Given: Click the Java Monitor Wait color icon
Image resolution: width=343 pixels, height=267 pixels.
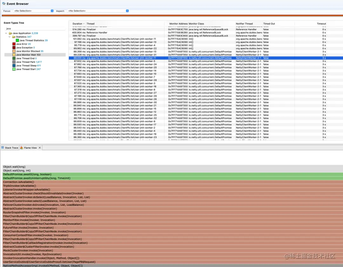Looking at the screenshot, I should tap(14, 55).
